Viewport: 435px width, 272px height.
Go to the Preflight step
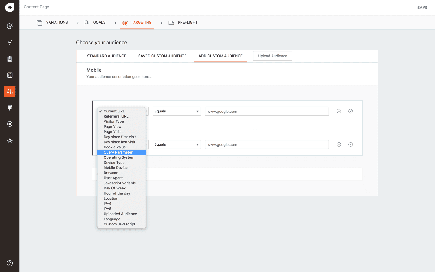pyautogui.click(x=187, y=22)
